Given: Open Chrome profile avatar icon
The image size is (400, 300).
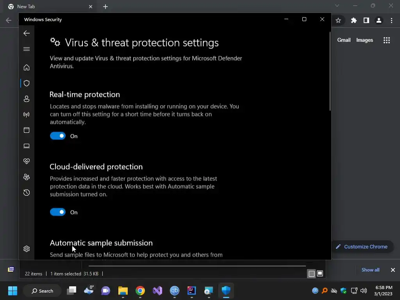Looking at the screenshot, I should pyautogui.click(x=379, y=20).
